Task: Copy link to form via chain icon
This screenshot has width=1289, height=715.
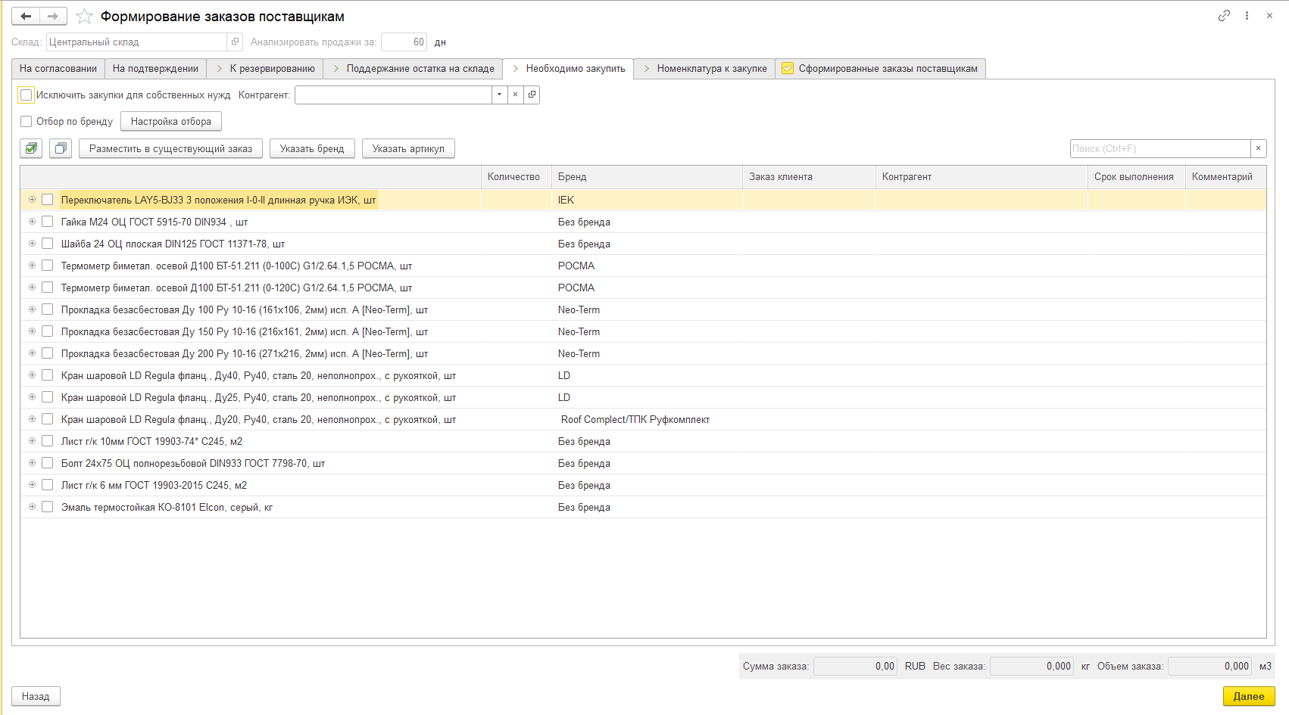Action: pyautogui.click(x=1224, y=15)
